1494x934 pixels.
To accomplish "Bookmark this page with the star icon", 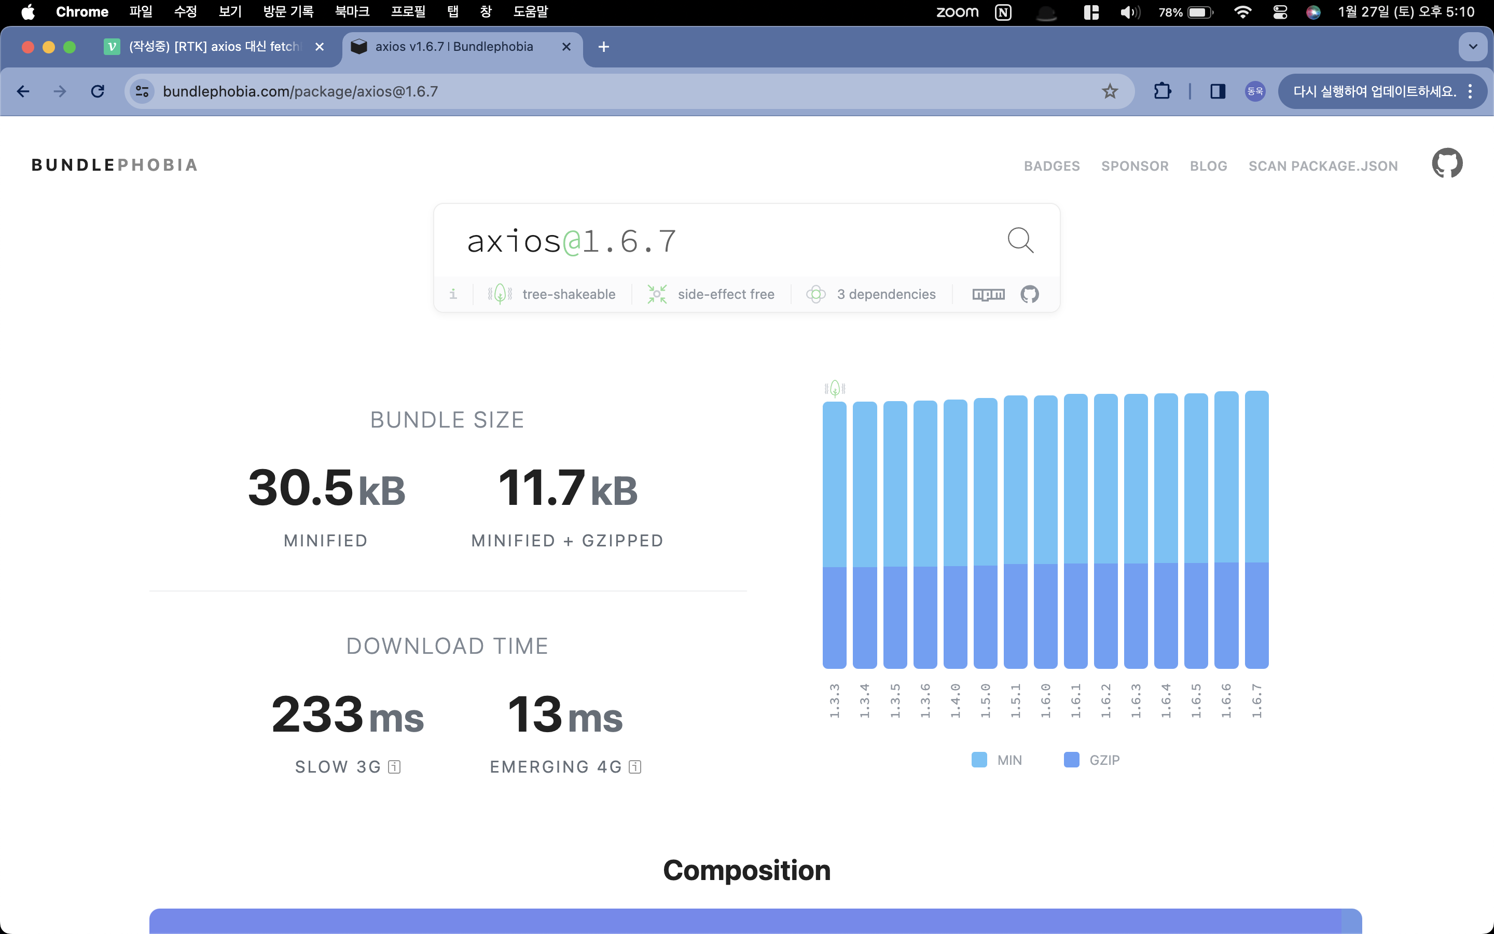I will pyautogui.click(x=1110, y=91).
